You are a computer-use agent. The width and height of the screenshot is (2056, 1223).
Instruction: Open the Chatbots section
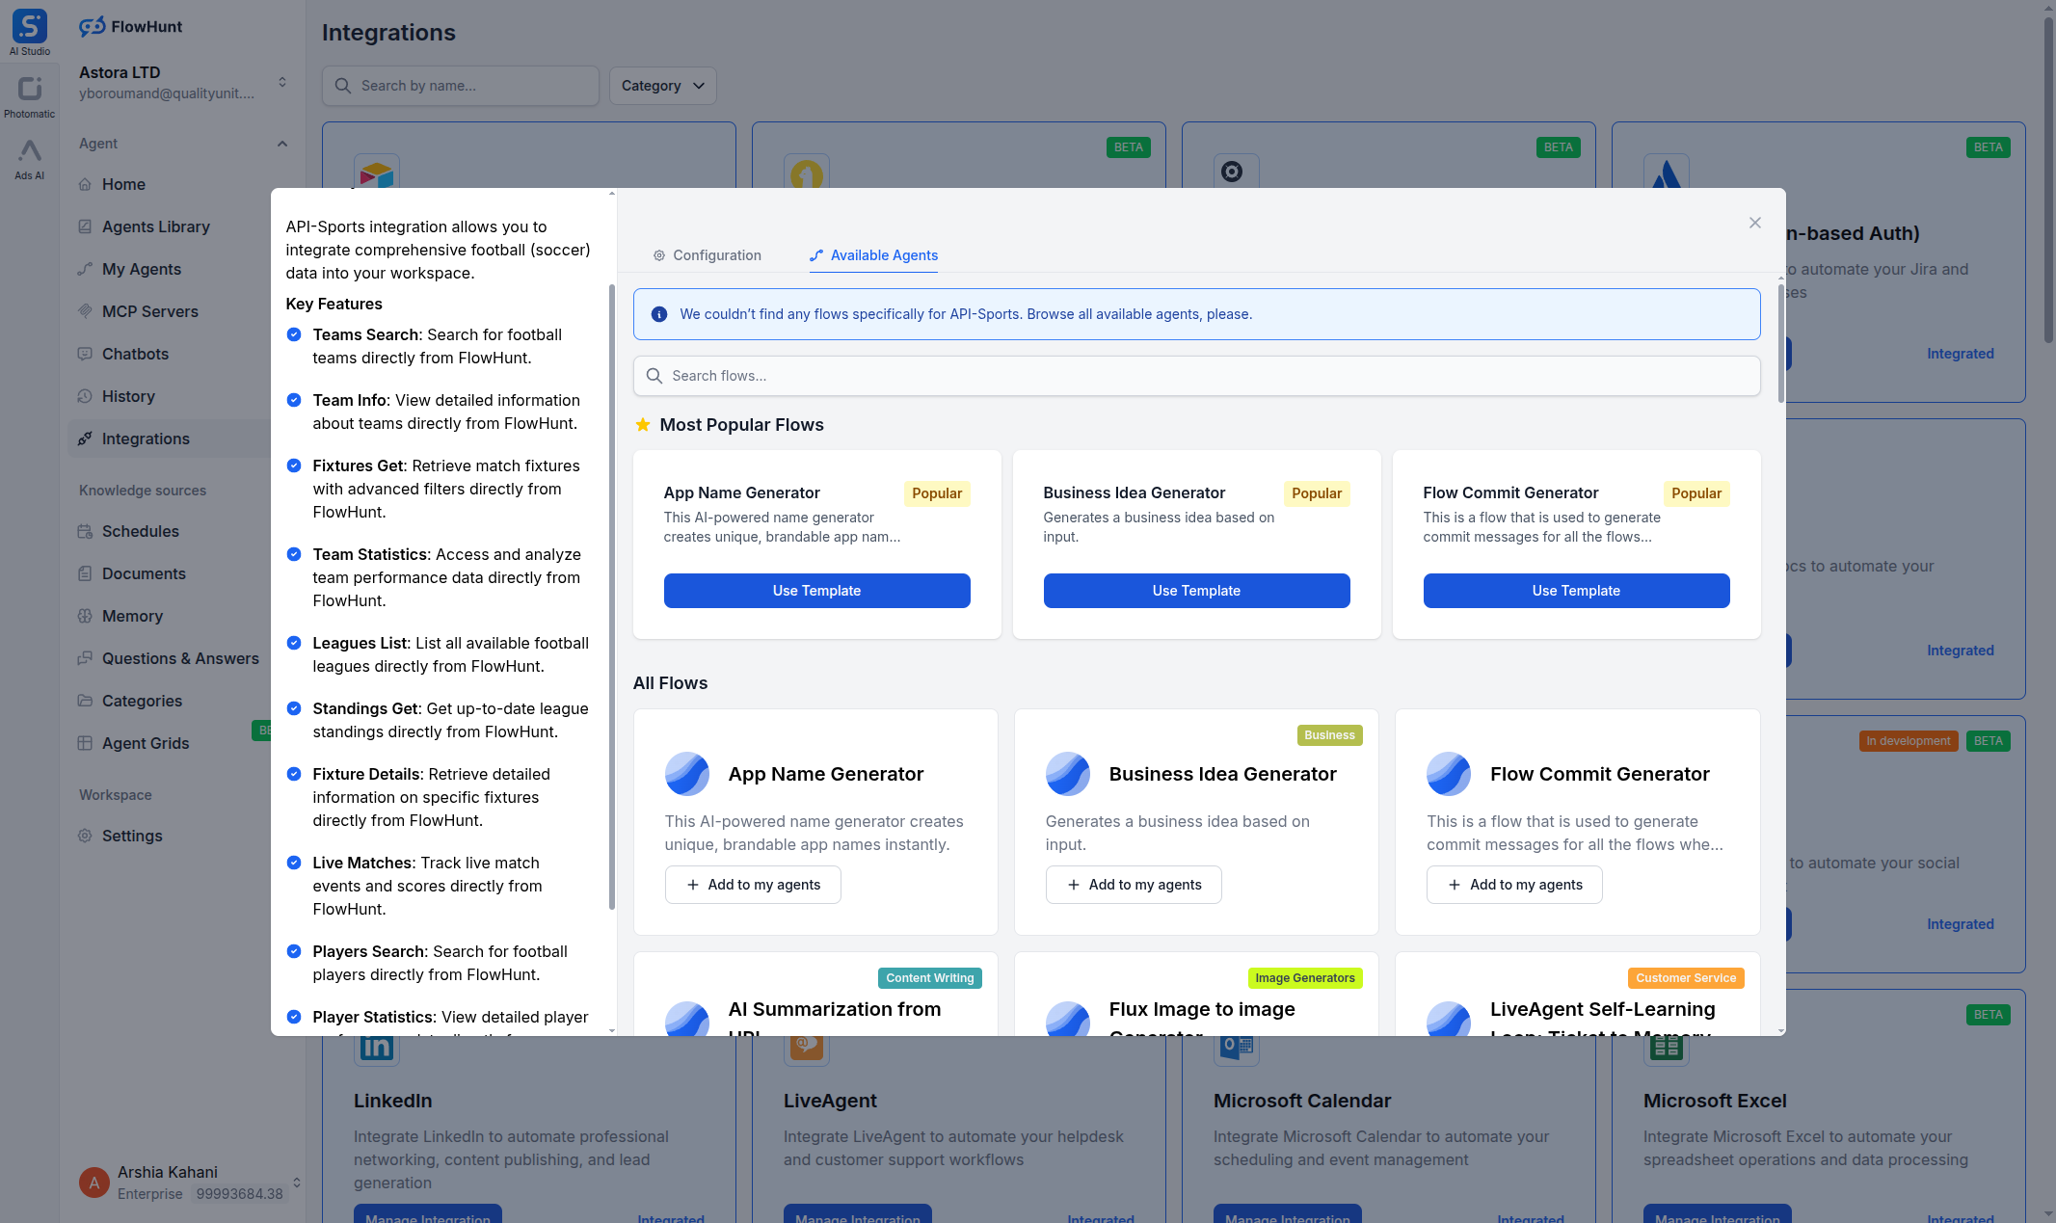(x=135, y=354)
